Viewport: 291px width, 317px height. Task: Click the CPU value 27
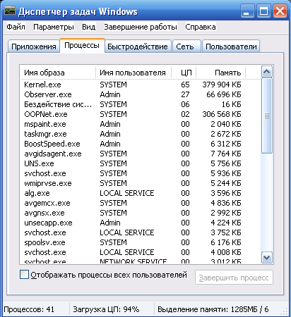point(185,94)
